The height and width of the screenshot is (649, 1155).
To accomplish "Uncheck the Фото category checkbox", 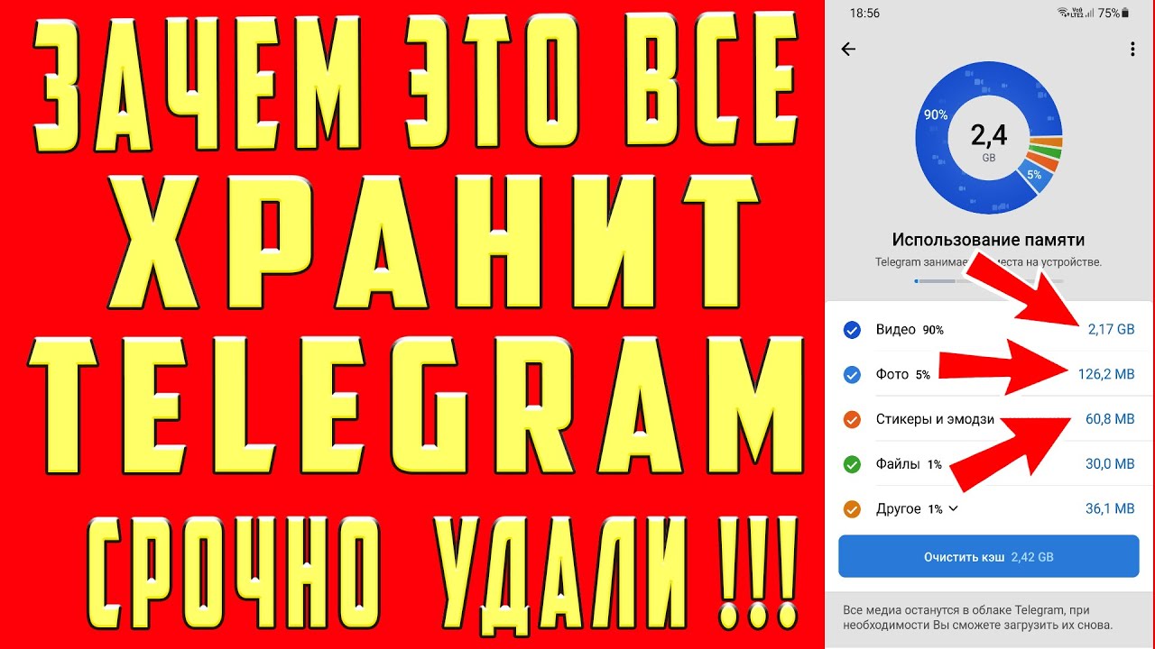I will pyautogui.click(x=852, y=375).
